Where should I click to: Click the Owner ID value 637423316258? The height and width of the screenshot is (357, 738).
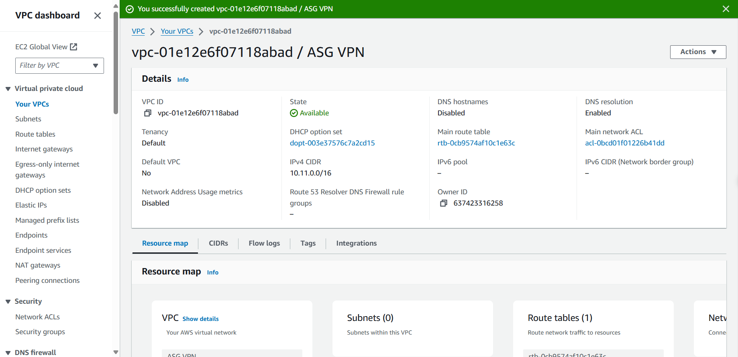(x=478, y=203)
